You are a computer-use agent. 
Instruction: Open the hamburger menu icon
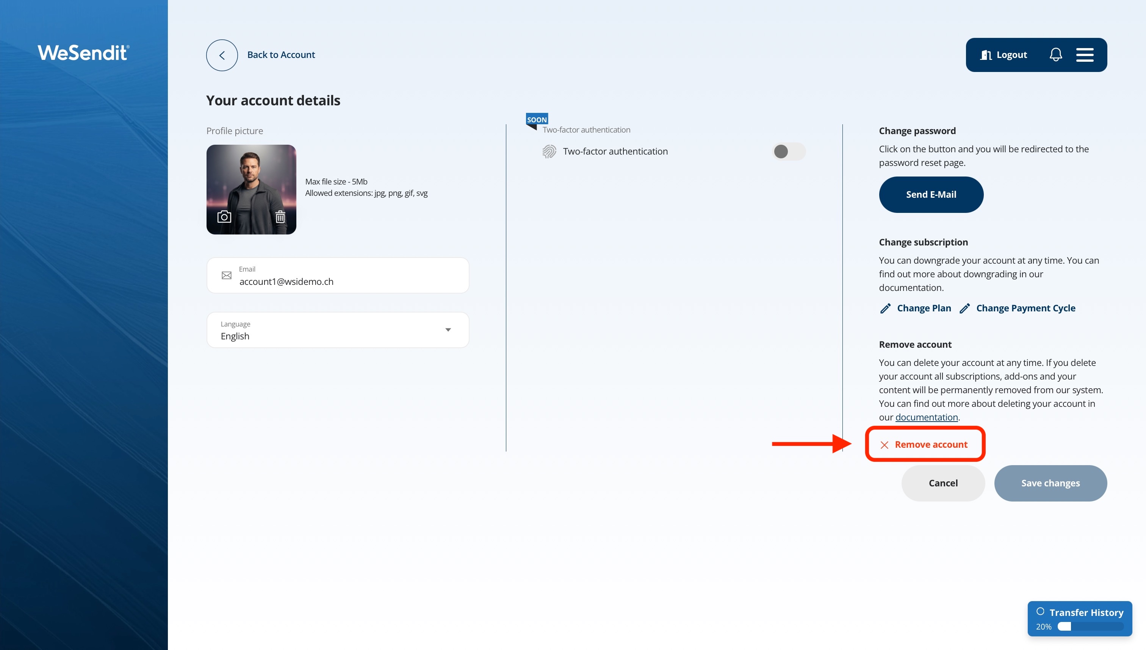1084,55
